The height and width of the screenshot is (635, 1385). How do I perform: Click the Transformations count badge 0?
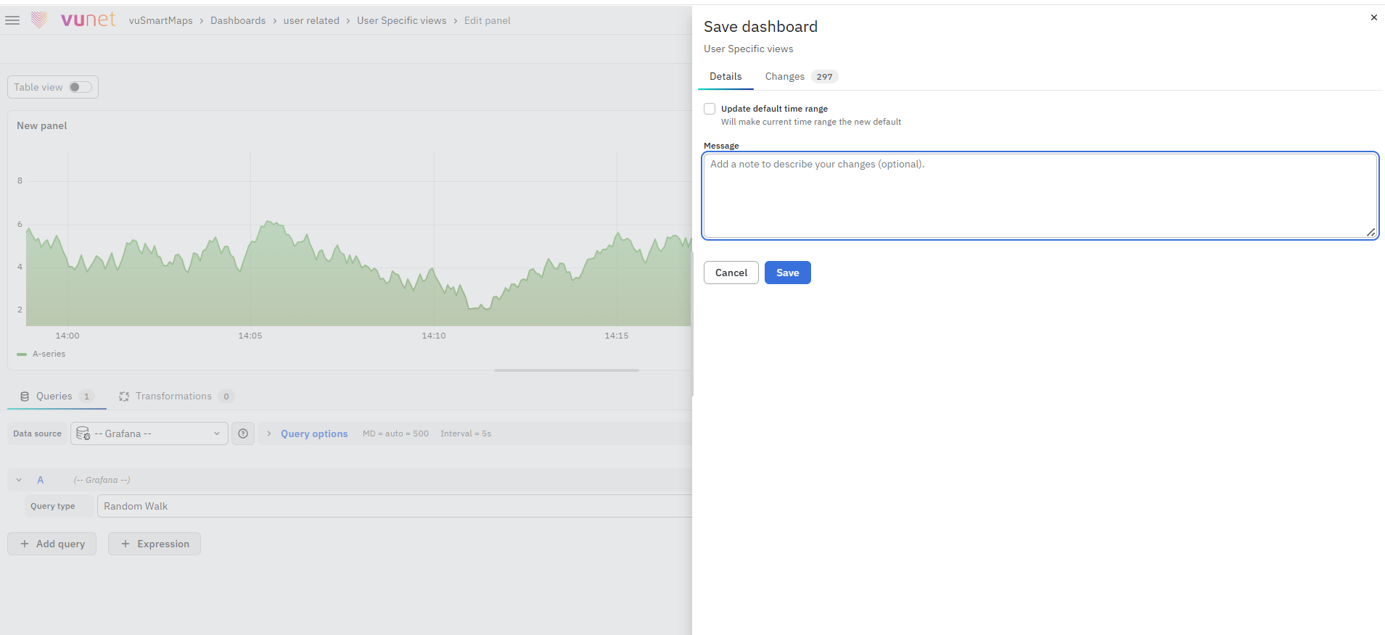pyautogui.click(x=226, y=397)
